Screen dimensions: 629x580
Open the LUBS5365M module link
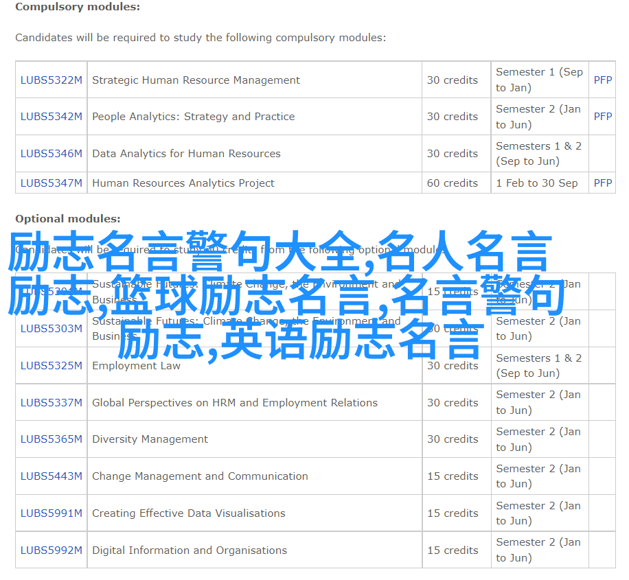tap(51, 439)
